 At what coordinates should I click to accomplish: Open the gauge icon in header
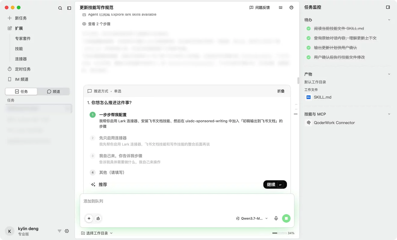tap(291, 7)
